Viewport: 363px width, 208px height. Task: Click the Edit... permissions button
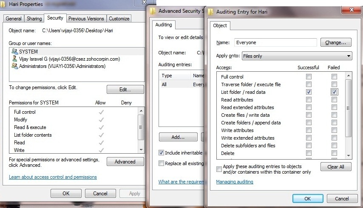tap(125, 90)
